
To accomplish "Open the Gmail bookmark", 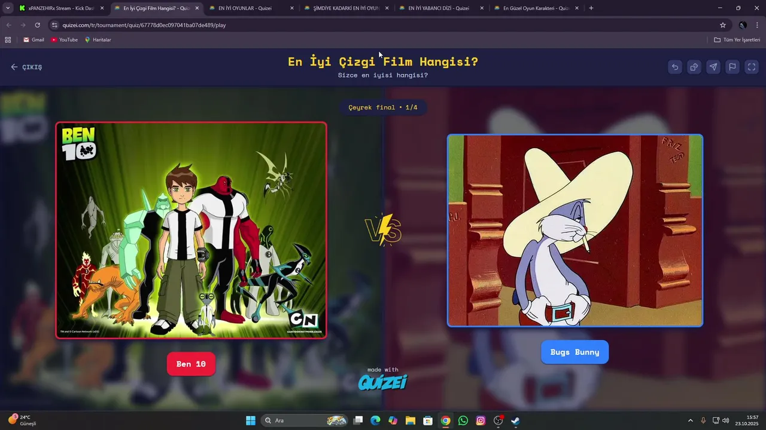I will click(x=34, y=40).
